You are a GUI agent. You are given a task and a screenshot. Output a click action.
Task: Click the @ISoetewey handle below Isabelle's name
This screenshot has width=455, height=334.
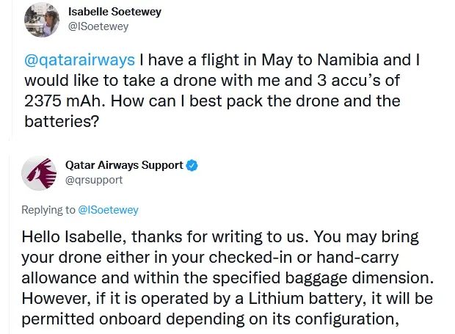pos(98,26)
